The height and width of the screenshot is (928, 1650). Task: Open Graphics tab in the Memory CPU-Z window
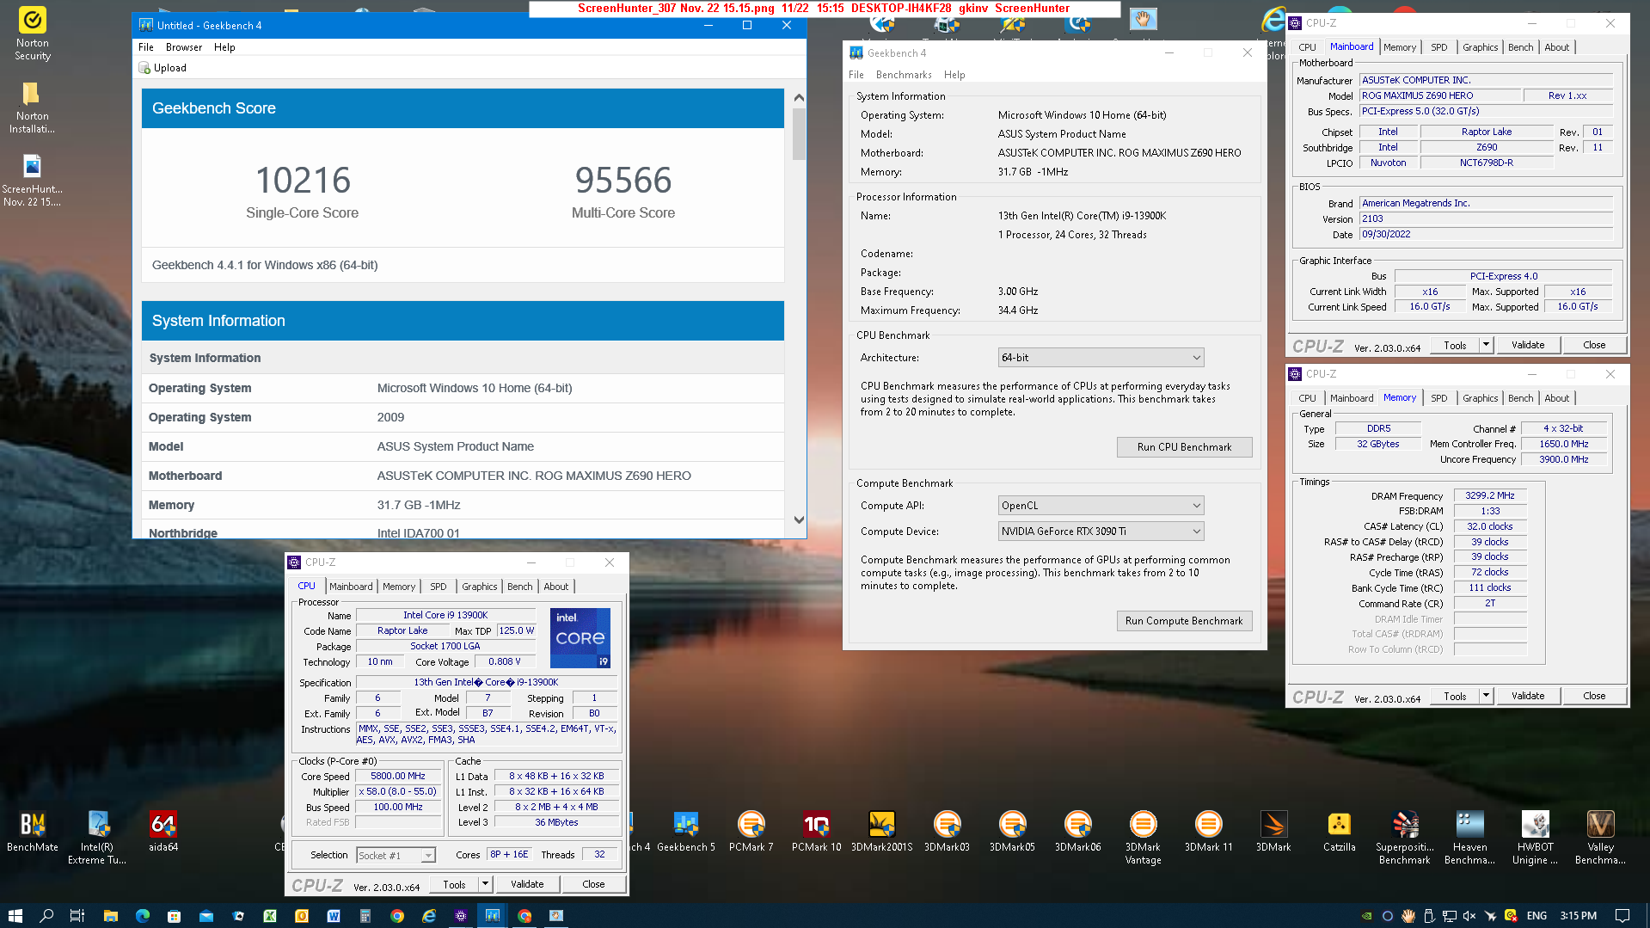click(x=1480, y=398)
